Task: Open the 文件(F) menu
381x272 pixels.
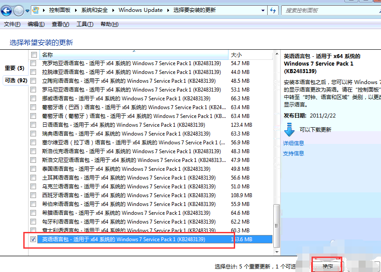Action: (x=12, y=24)
